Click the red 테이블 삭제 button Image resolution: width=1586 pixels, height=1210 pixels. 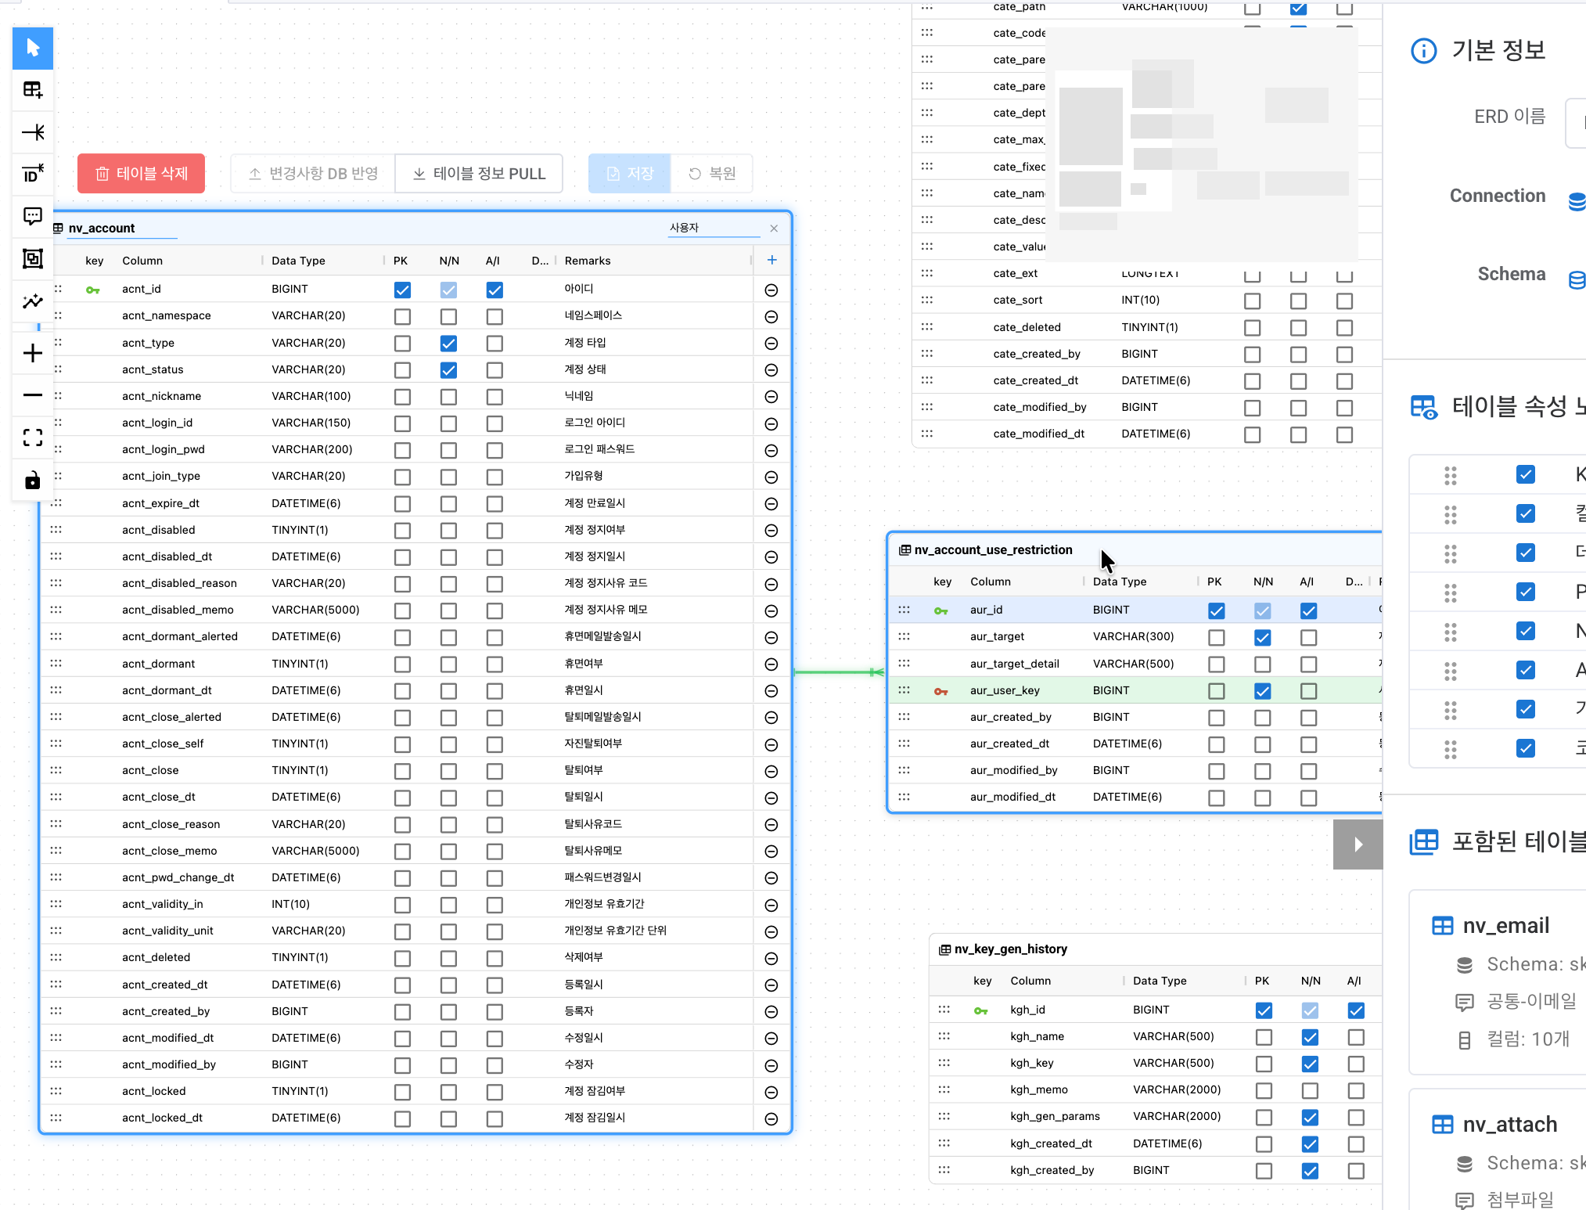tap(141, 173)
